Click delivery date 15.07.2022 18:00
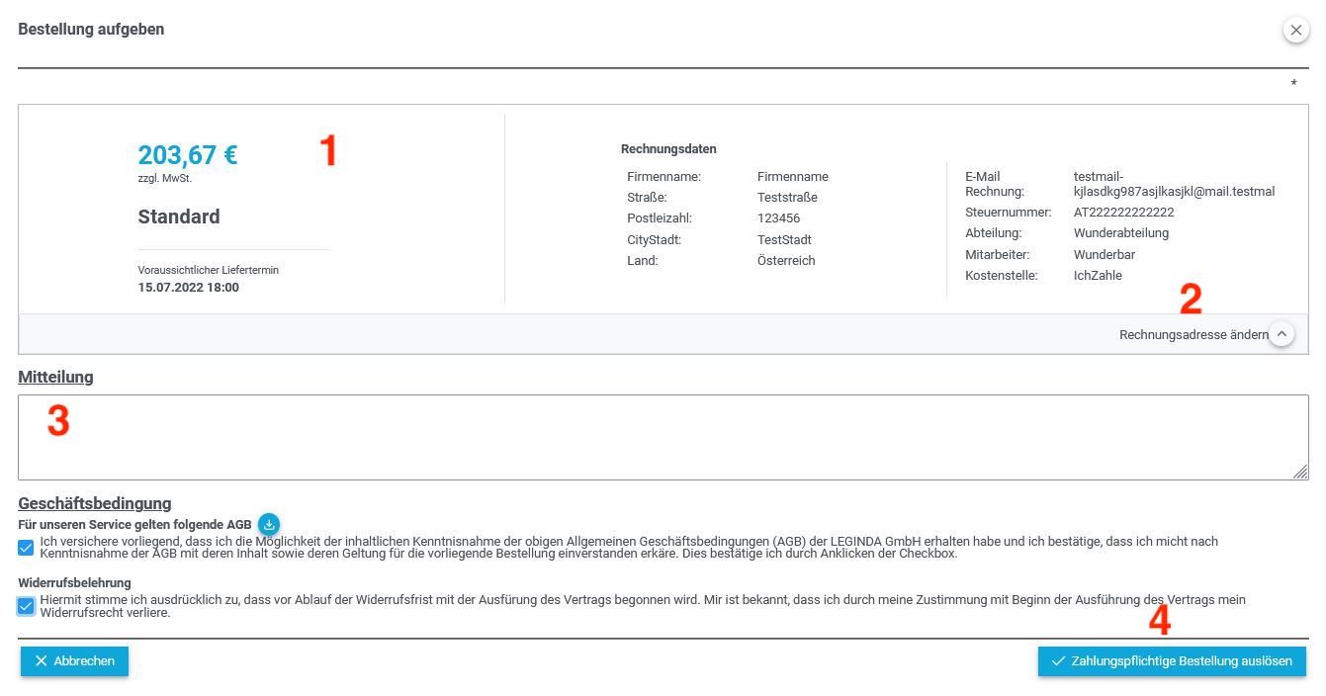1326x696 pixels. (188, 288)
